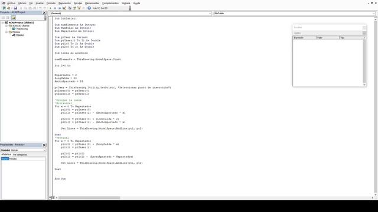Open dropdown arrow next to Insert module icon

point(12,8)
